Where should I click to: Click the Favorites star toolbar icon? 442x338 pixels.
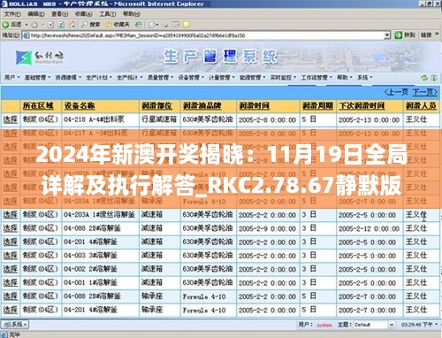(x=109, y=25)
